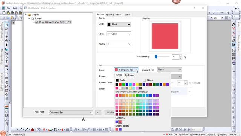This screenshot has width=241, height=136.
Task: Select the Text tool (T)
Action: 7,62
